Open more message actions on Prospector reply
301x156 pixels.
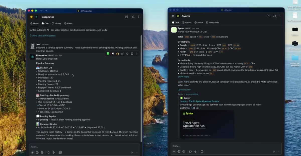point(137,53)
